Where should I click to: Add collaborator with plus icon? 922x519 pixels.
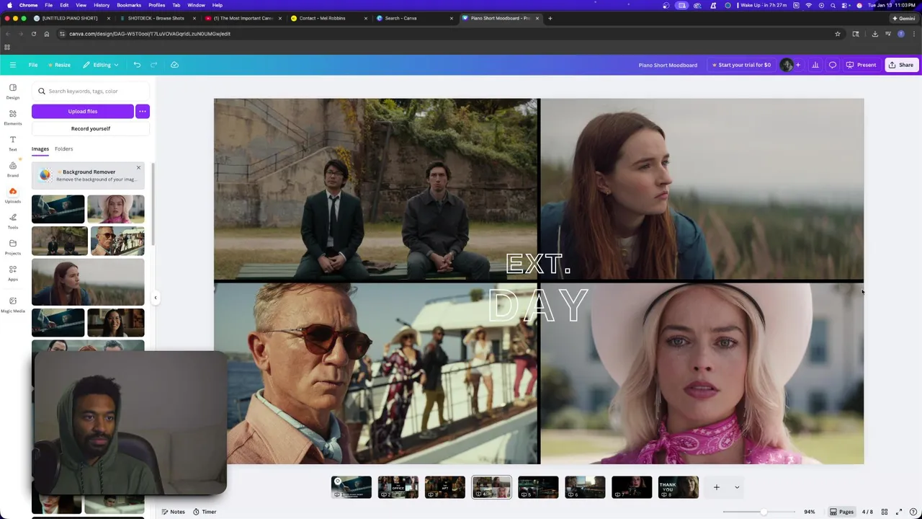(798, 65)
